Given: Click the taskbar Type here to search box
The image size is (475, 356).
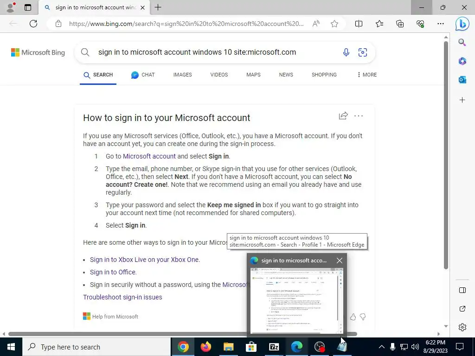Looking at the screenshot, I should [96, 347].
